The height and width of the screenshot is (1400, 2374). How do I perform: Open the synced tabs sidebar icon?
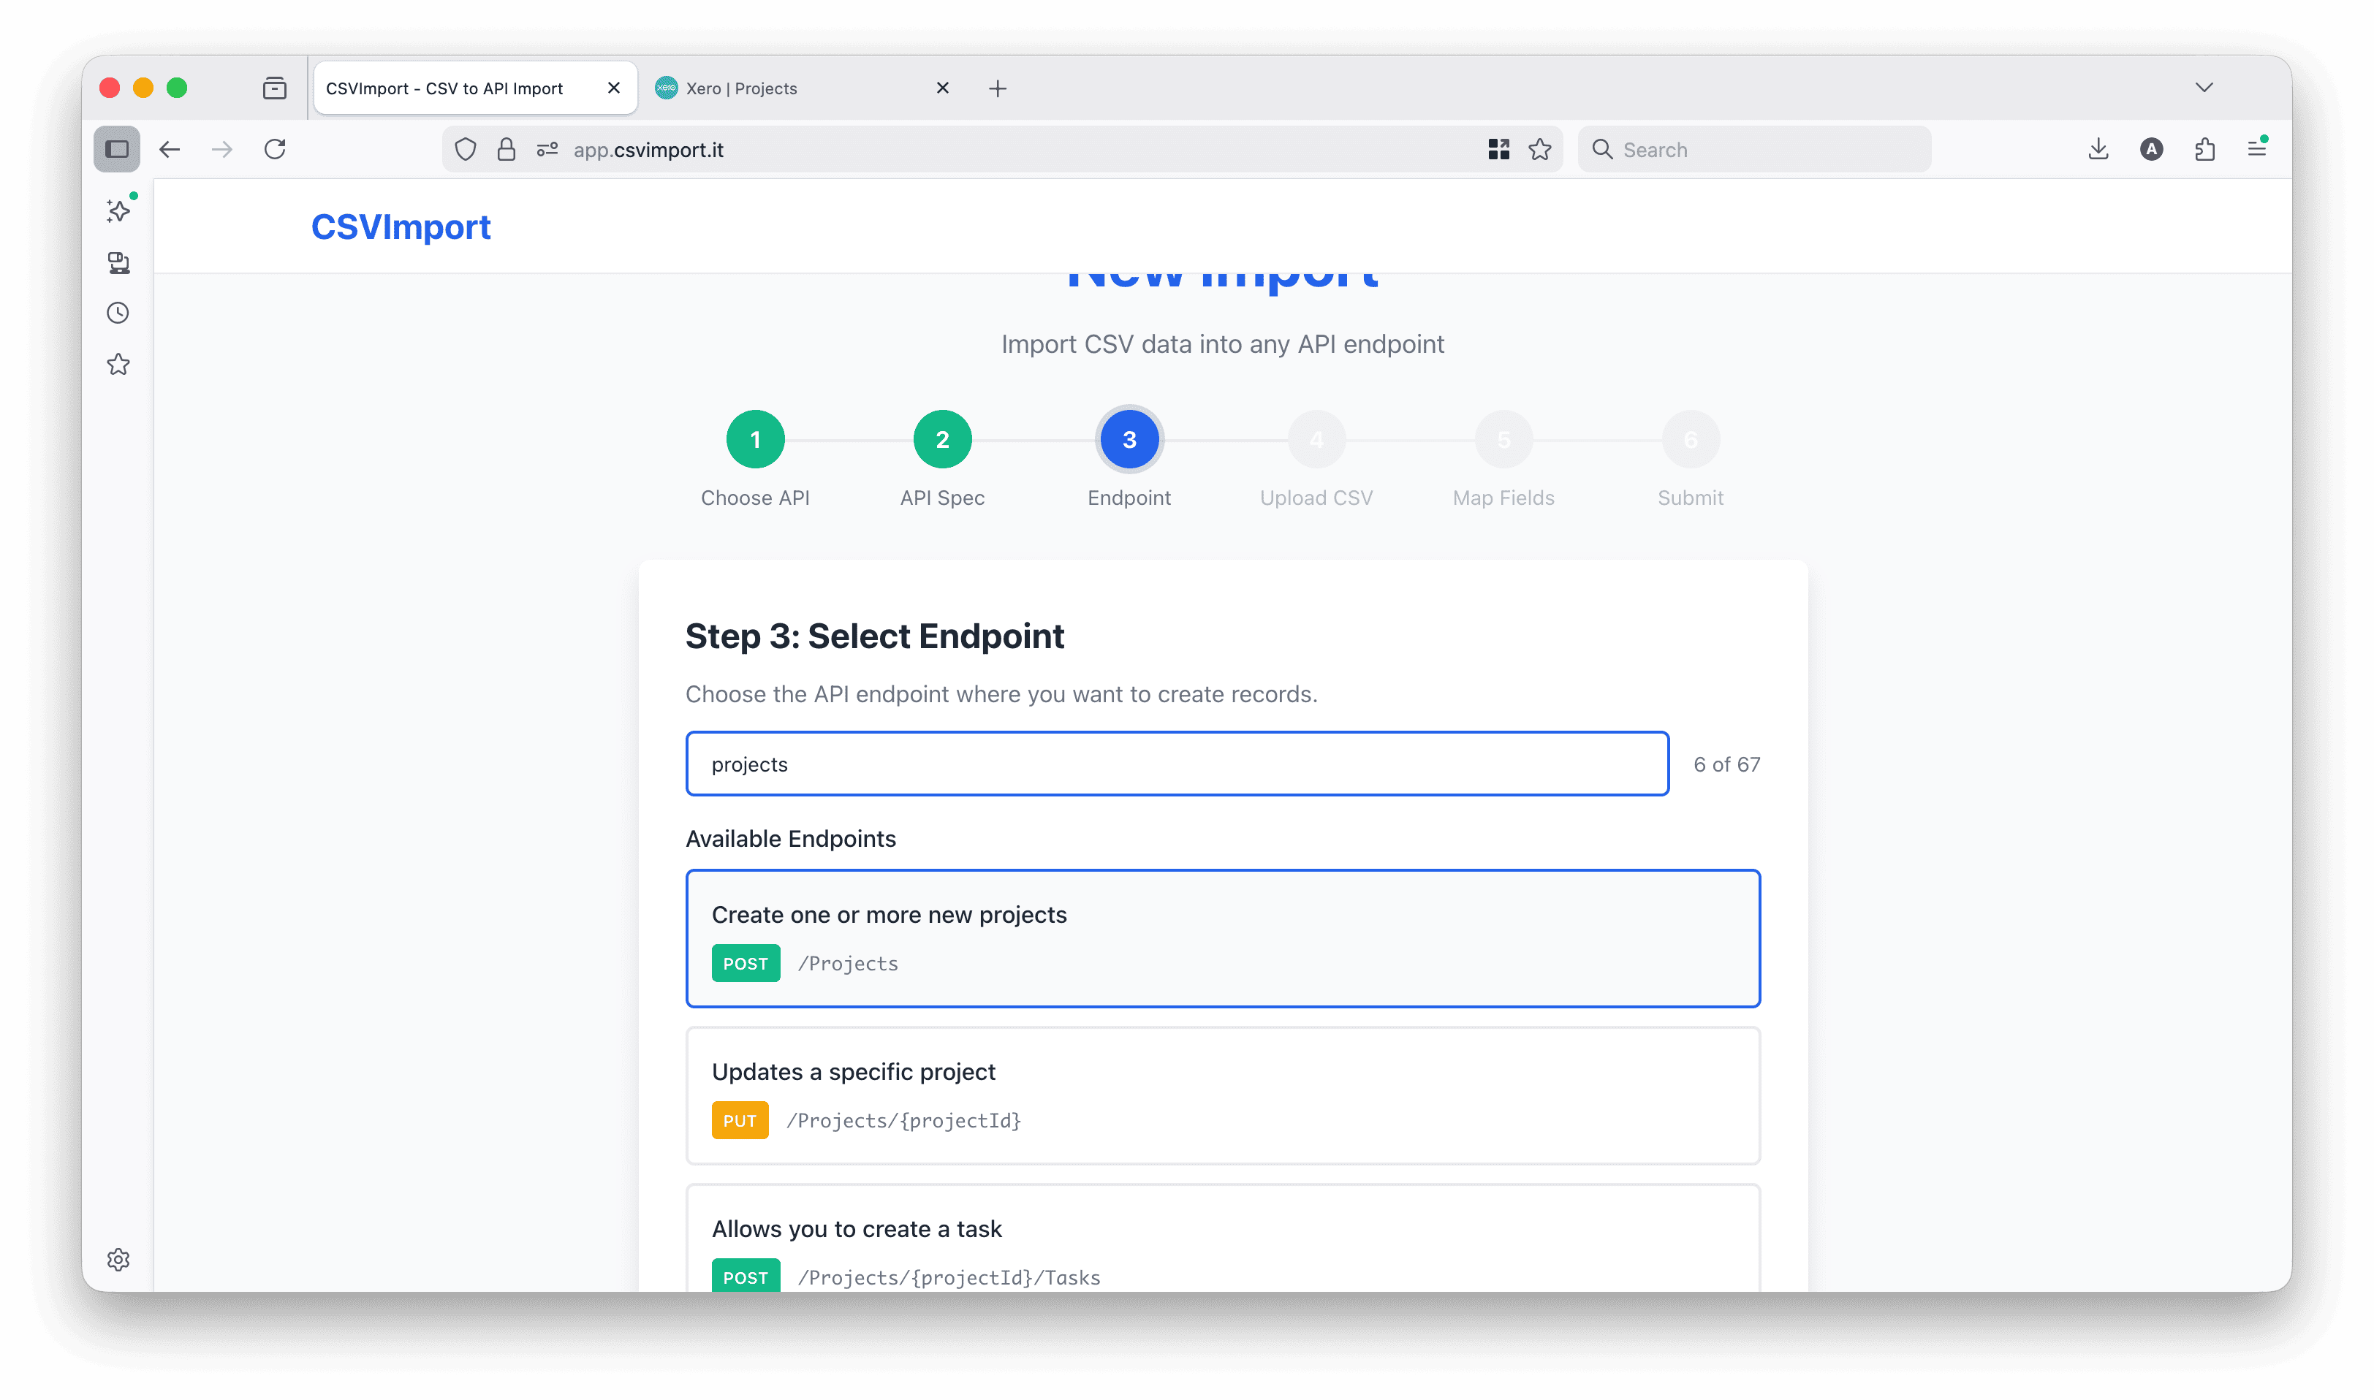[119, 262]
